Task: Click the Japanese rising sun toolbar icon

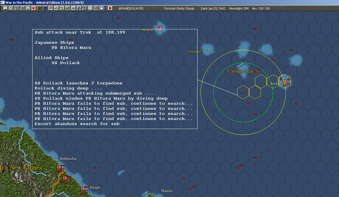Action: (x=33, y=8)
